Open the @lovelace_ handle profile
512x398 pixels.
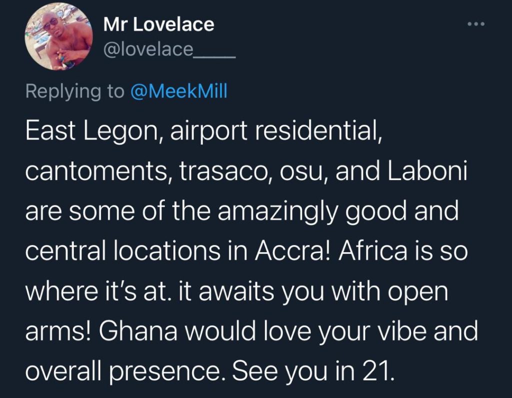(169, 49)
